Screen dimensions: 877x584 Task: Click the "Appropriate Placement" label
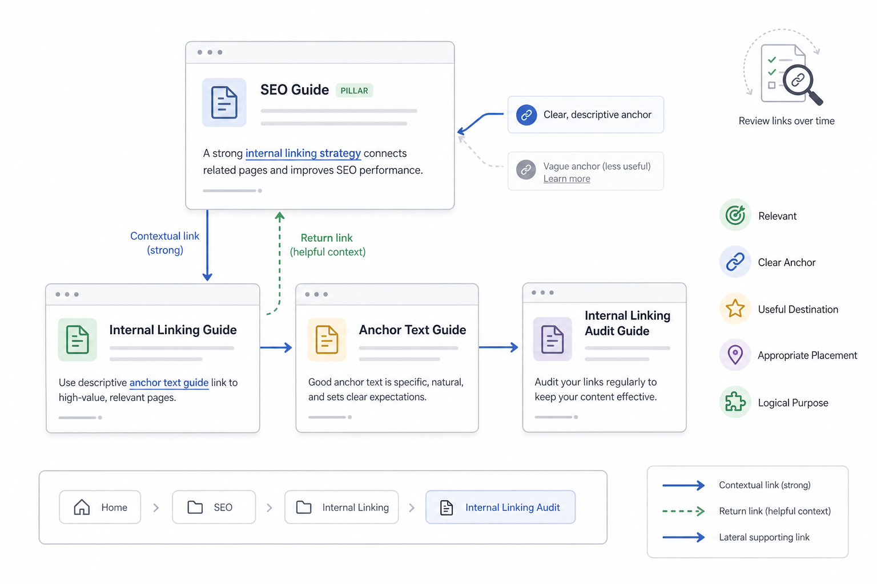[807, 355]
